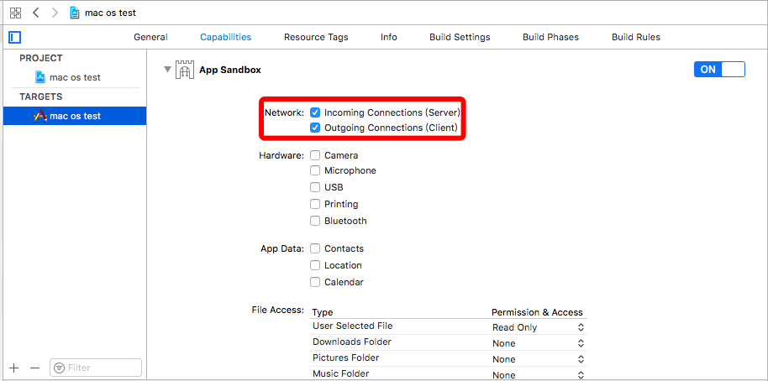Switch to the General tab

(150, 37)
